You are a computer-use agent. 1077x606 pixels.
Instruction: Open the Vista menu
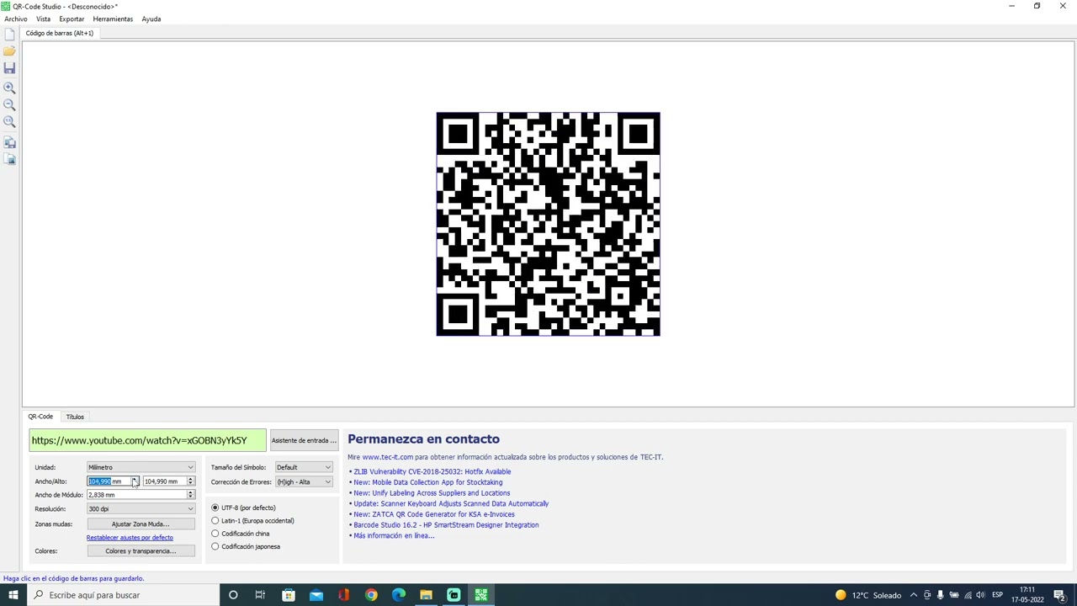(x=43, y=19)
